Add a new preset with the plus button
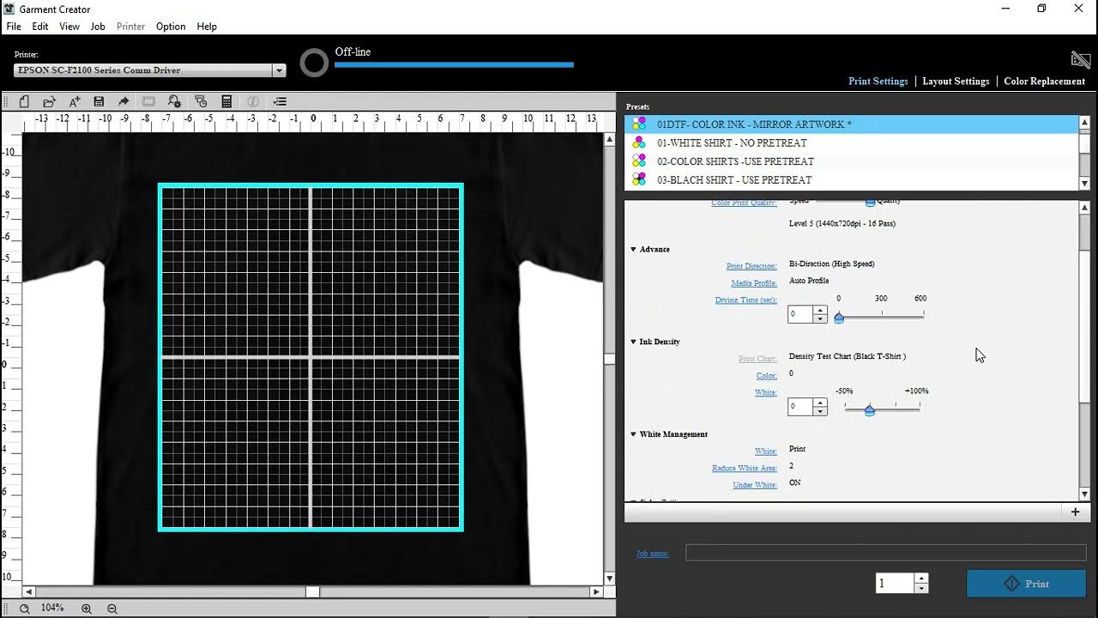The image size is (1098, 618). (x=1075, y=512)
